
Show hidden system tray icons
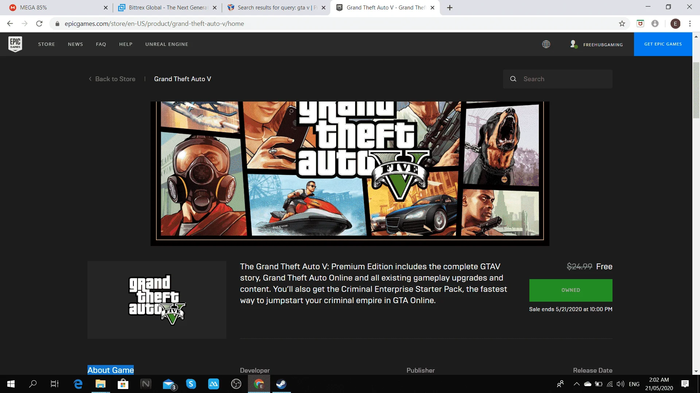click(x=576, y=384)
